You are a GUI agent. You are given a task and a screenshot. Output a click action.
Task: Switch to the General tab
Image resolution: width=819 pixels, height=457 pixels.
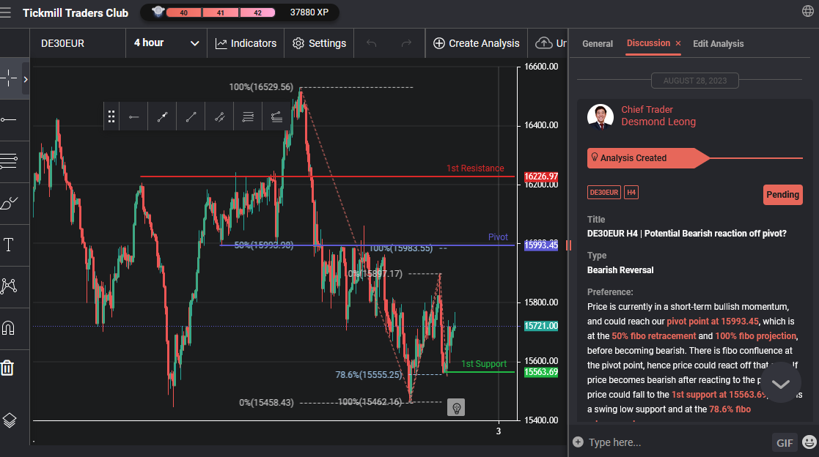(x=598, y=44)
